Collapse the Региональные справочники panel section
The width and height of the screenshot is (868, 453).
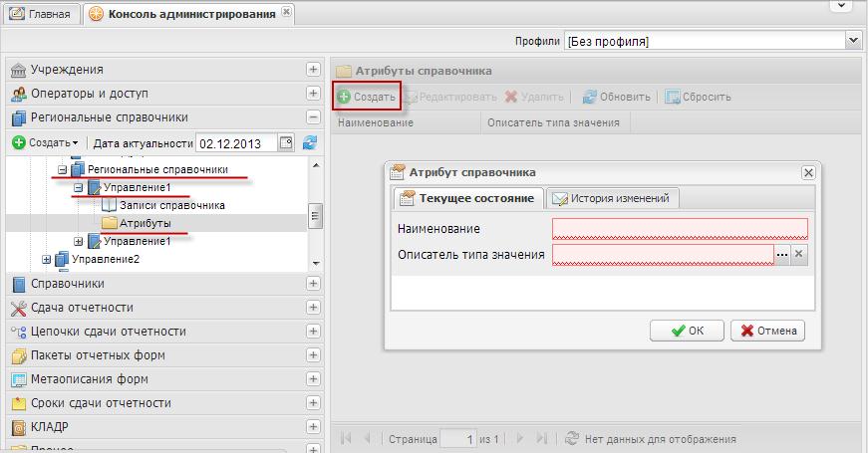313,117
